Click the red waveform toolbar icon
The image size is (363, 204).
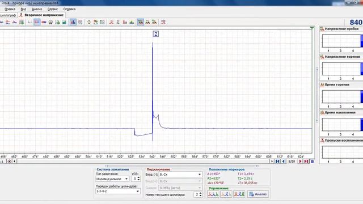(x=111, y=22)
